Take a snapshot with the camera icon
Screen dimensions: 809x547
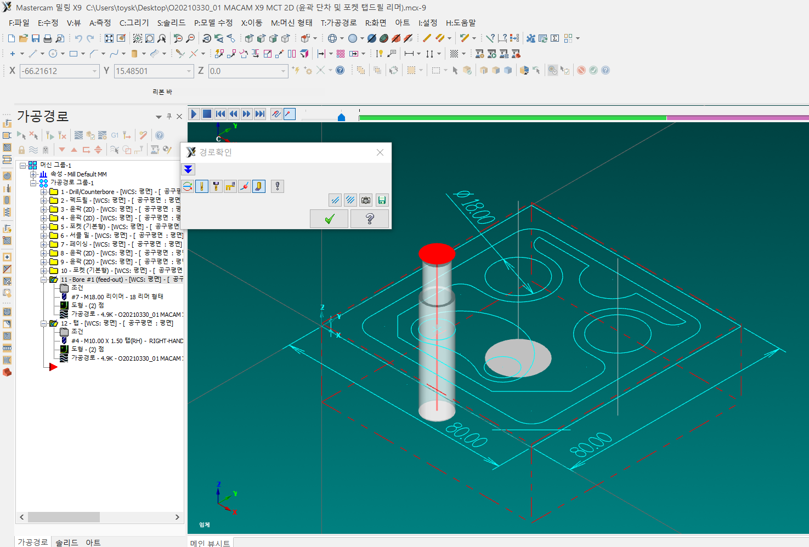click(x=366, y=200)
